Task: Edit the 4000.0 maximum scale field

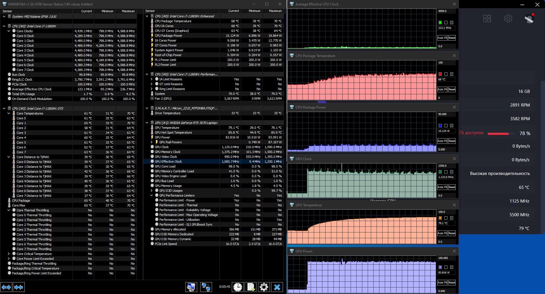Action: tap(446, 11)
